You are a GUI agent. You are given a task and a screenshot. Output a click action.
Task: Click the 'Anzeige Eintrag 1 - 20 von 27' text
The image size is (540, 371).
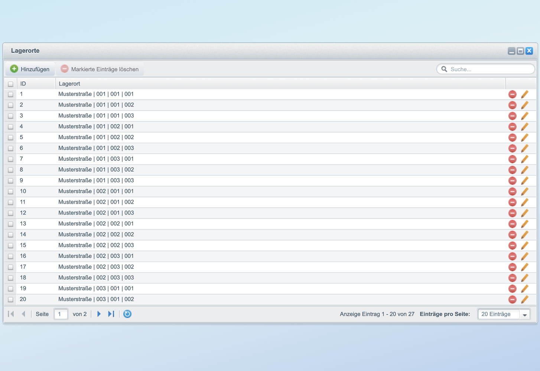pos(377,314)
